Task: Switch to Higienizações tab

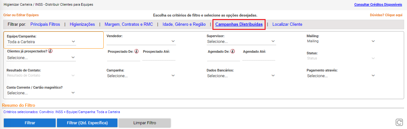Action: click(82, 24)
